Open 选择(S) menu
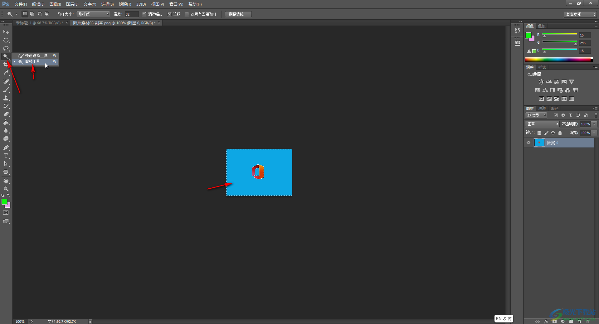Viewport: 599px width, 324px height. (107, 4)
